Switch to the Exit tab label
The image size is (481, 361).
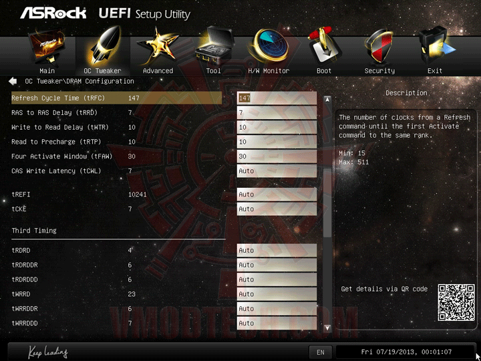tap(435, 71)
